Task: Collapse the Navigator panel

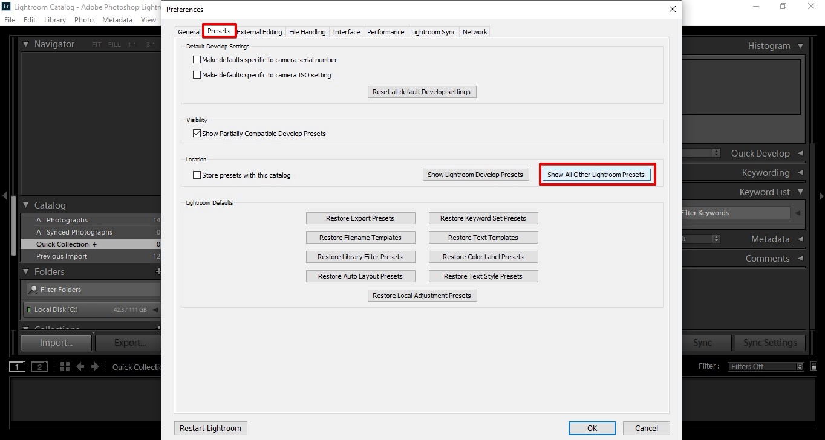Action: pyautogui.click(x=26, y=44)
